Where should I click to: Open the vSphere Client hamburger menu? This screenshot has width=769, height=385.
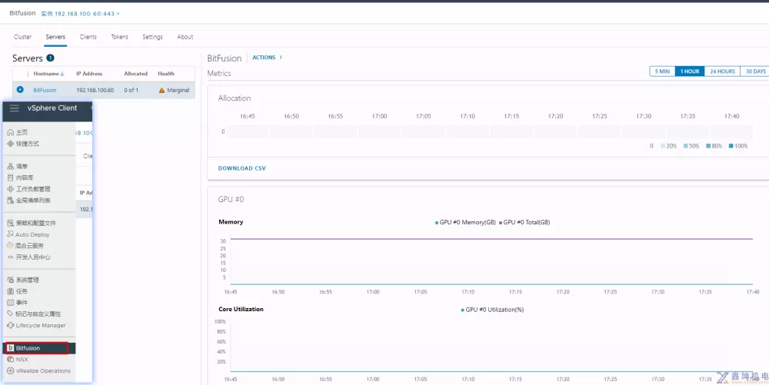[x=14, y=108]
